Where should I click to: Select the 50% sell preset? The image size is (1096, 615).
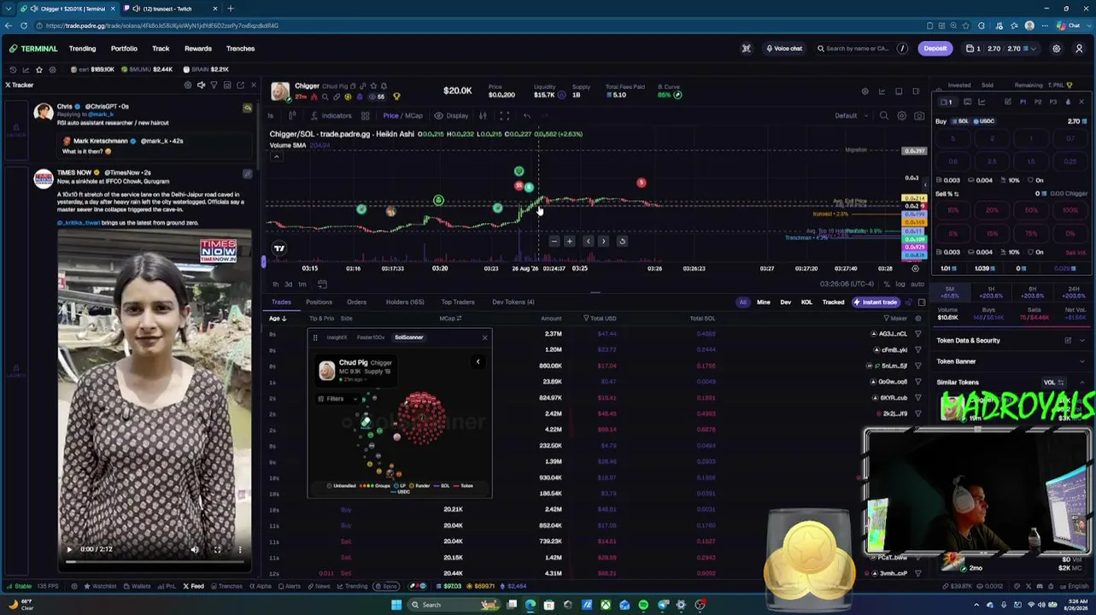pos(1031,209)
